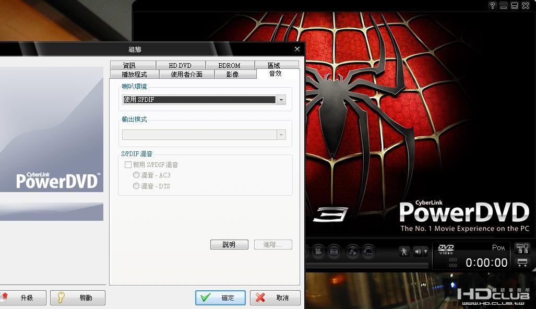This screenshot has height=309, width=536.
Task: Click the walking figure icon in player
Action: coord(404,252)
